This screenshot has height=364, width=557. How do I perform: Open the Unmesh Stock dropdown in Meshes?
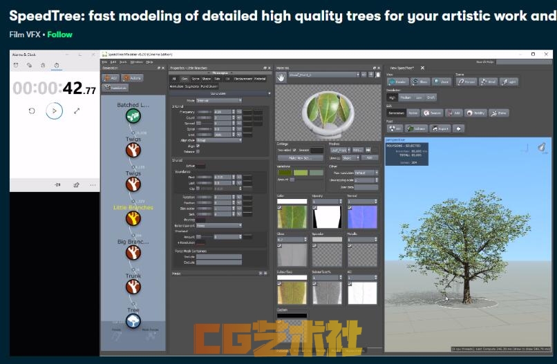point(350,157)
